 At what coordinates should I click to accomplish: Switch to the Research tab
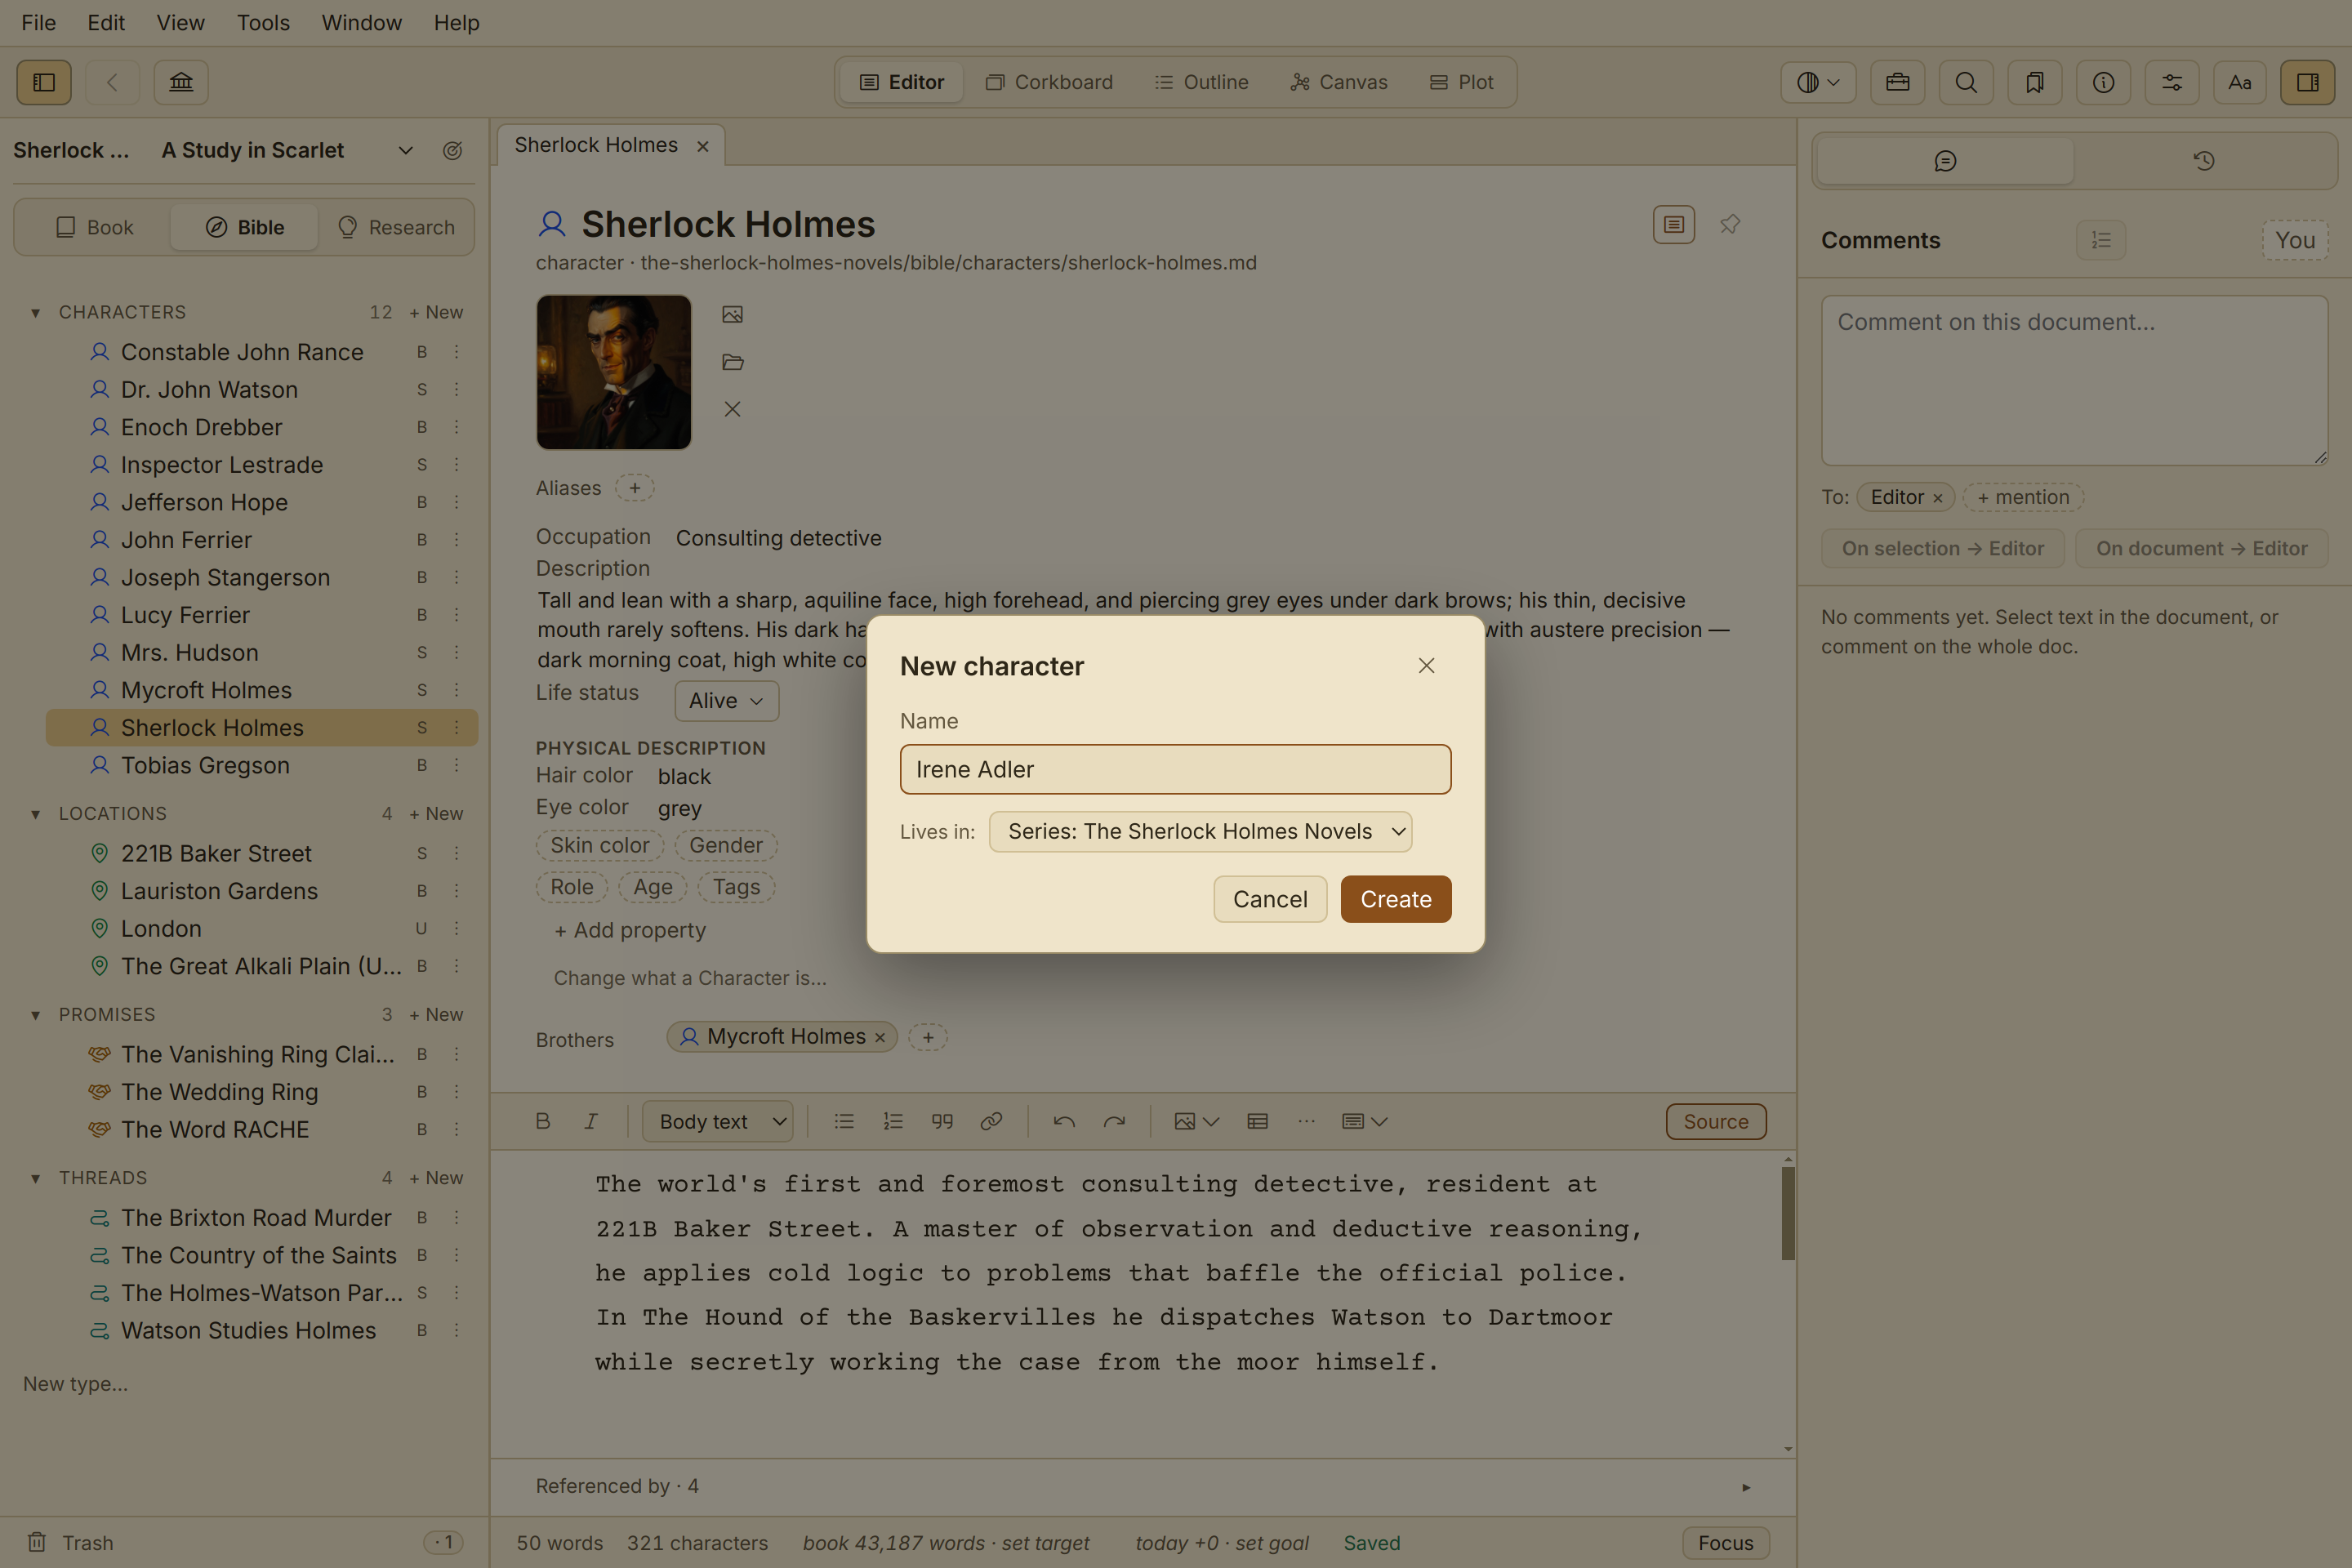[396, 227]
